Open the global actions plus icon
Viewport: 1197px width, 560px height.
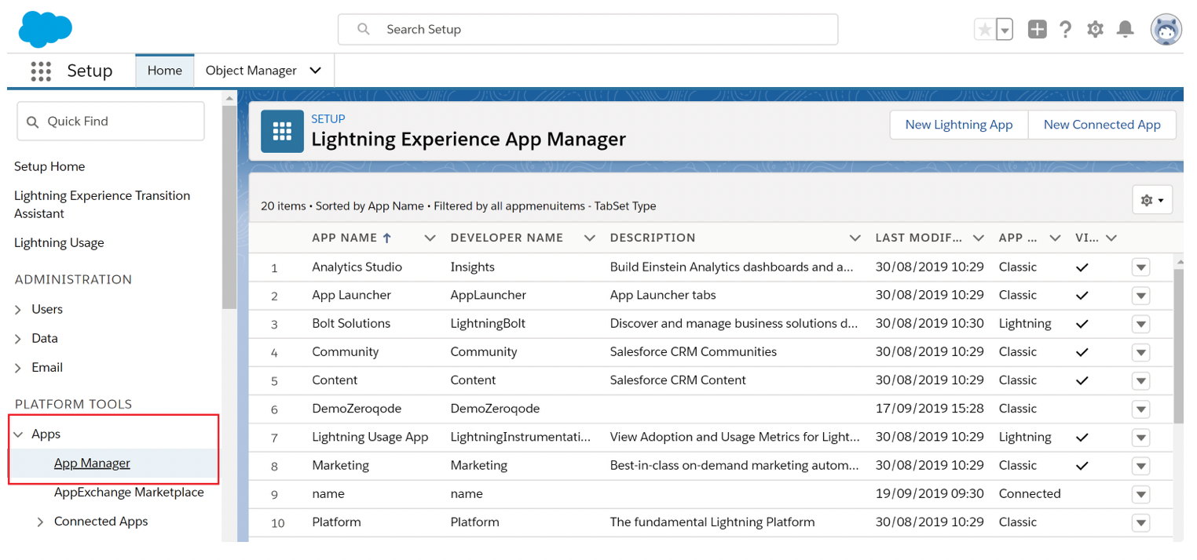1038,30
